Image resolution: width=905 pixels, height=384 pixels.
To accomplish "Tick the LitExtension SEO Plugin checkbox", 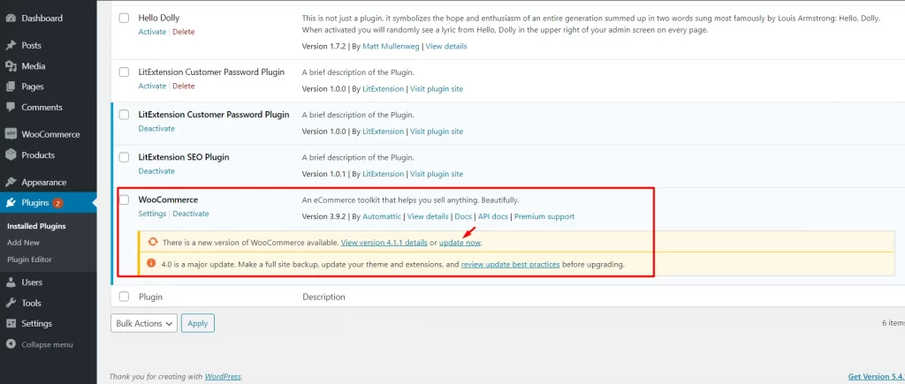I will [x=124, y=157].
